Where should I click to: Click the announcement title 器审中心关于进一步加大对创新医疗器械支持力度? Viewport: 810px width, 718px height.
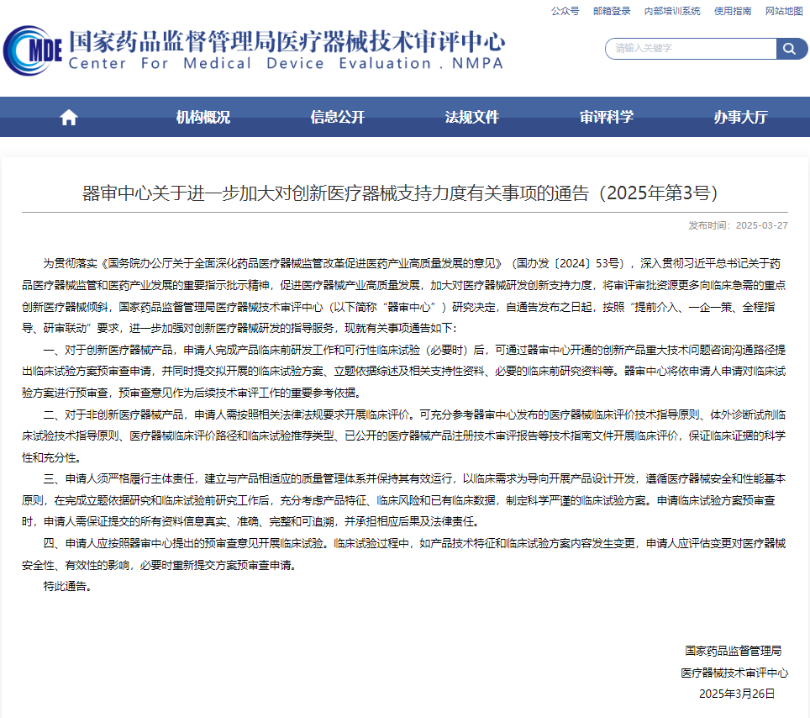(x=400, y=193)
